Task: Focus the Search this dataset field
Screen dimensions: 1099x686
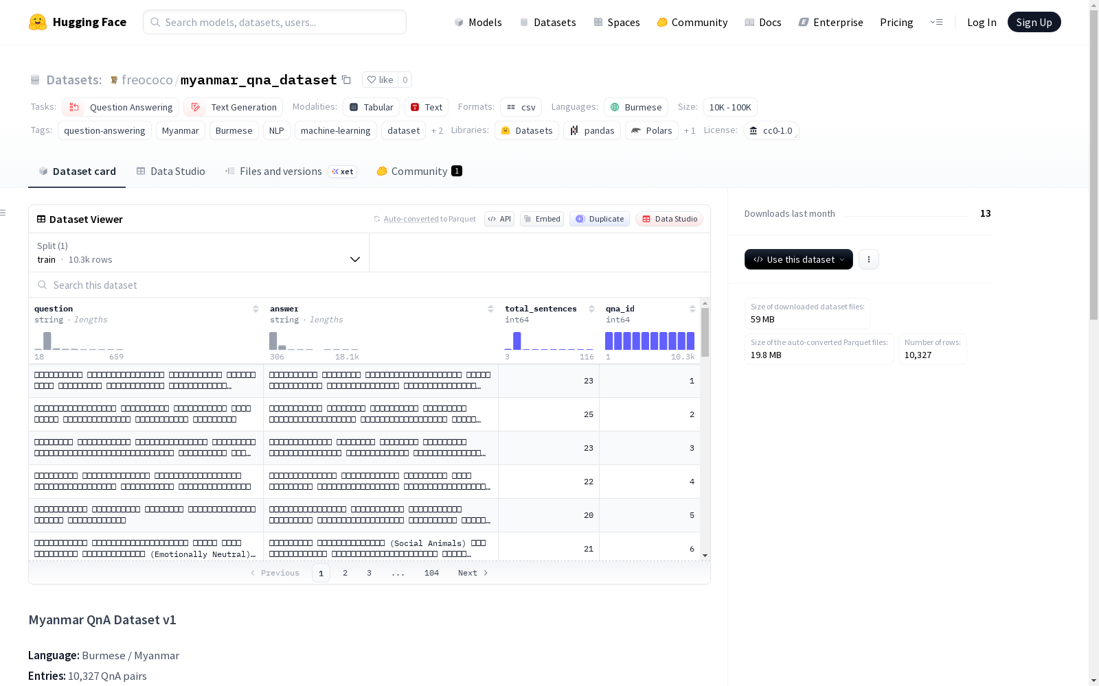Action: (x=370, y=285)
